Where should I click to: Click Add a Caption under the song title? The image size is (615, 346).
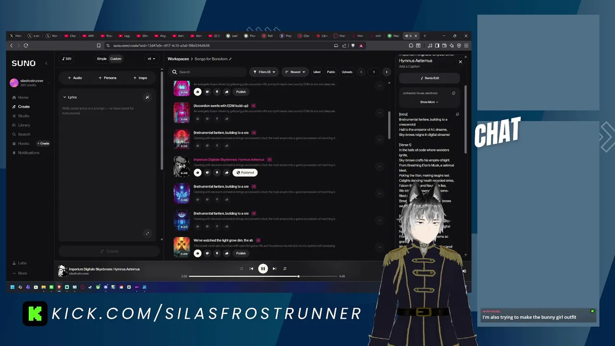[409, 66]
